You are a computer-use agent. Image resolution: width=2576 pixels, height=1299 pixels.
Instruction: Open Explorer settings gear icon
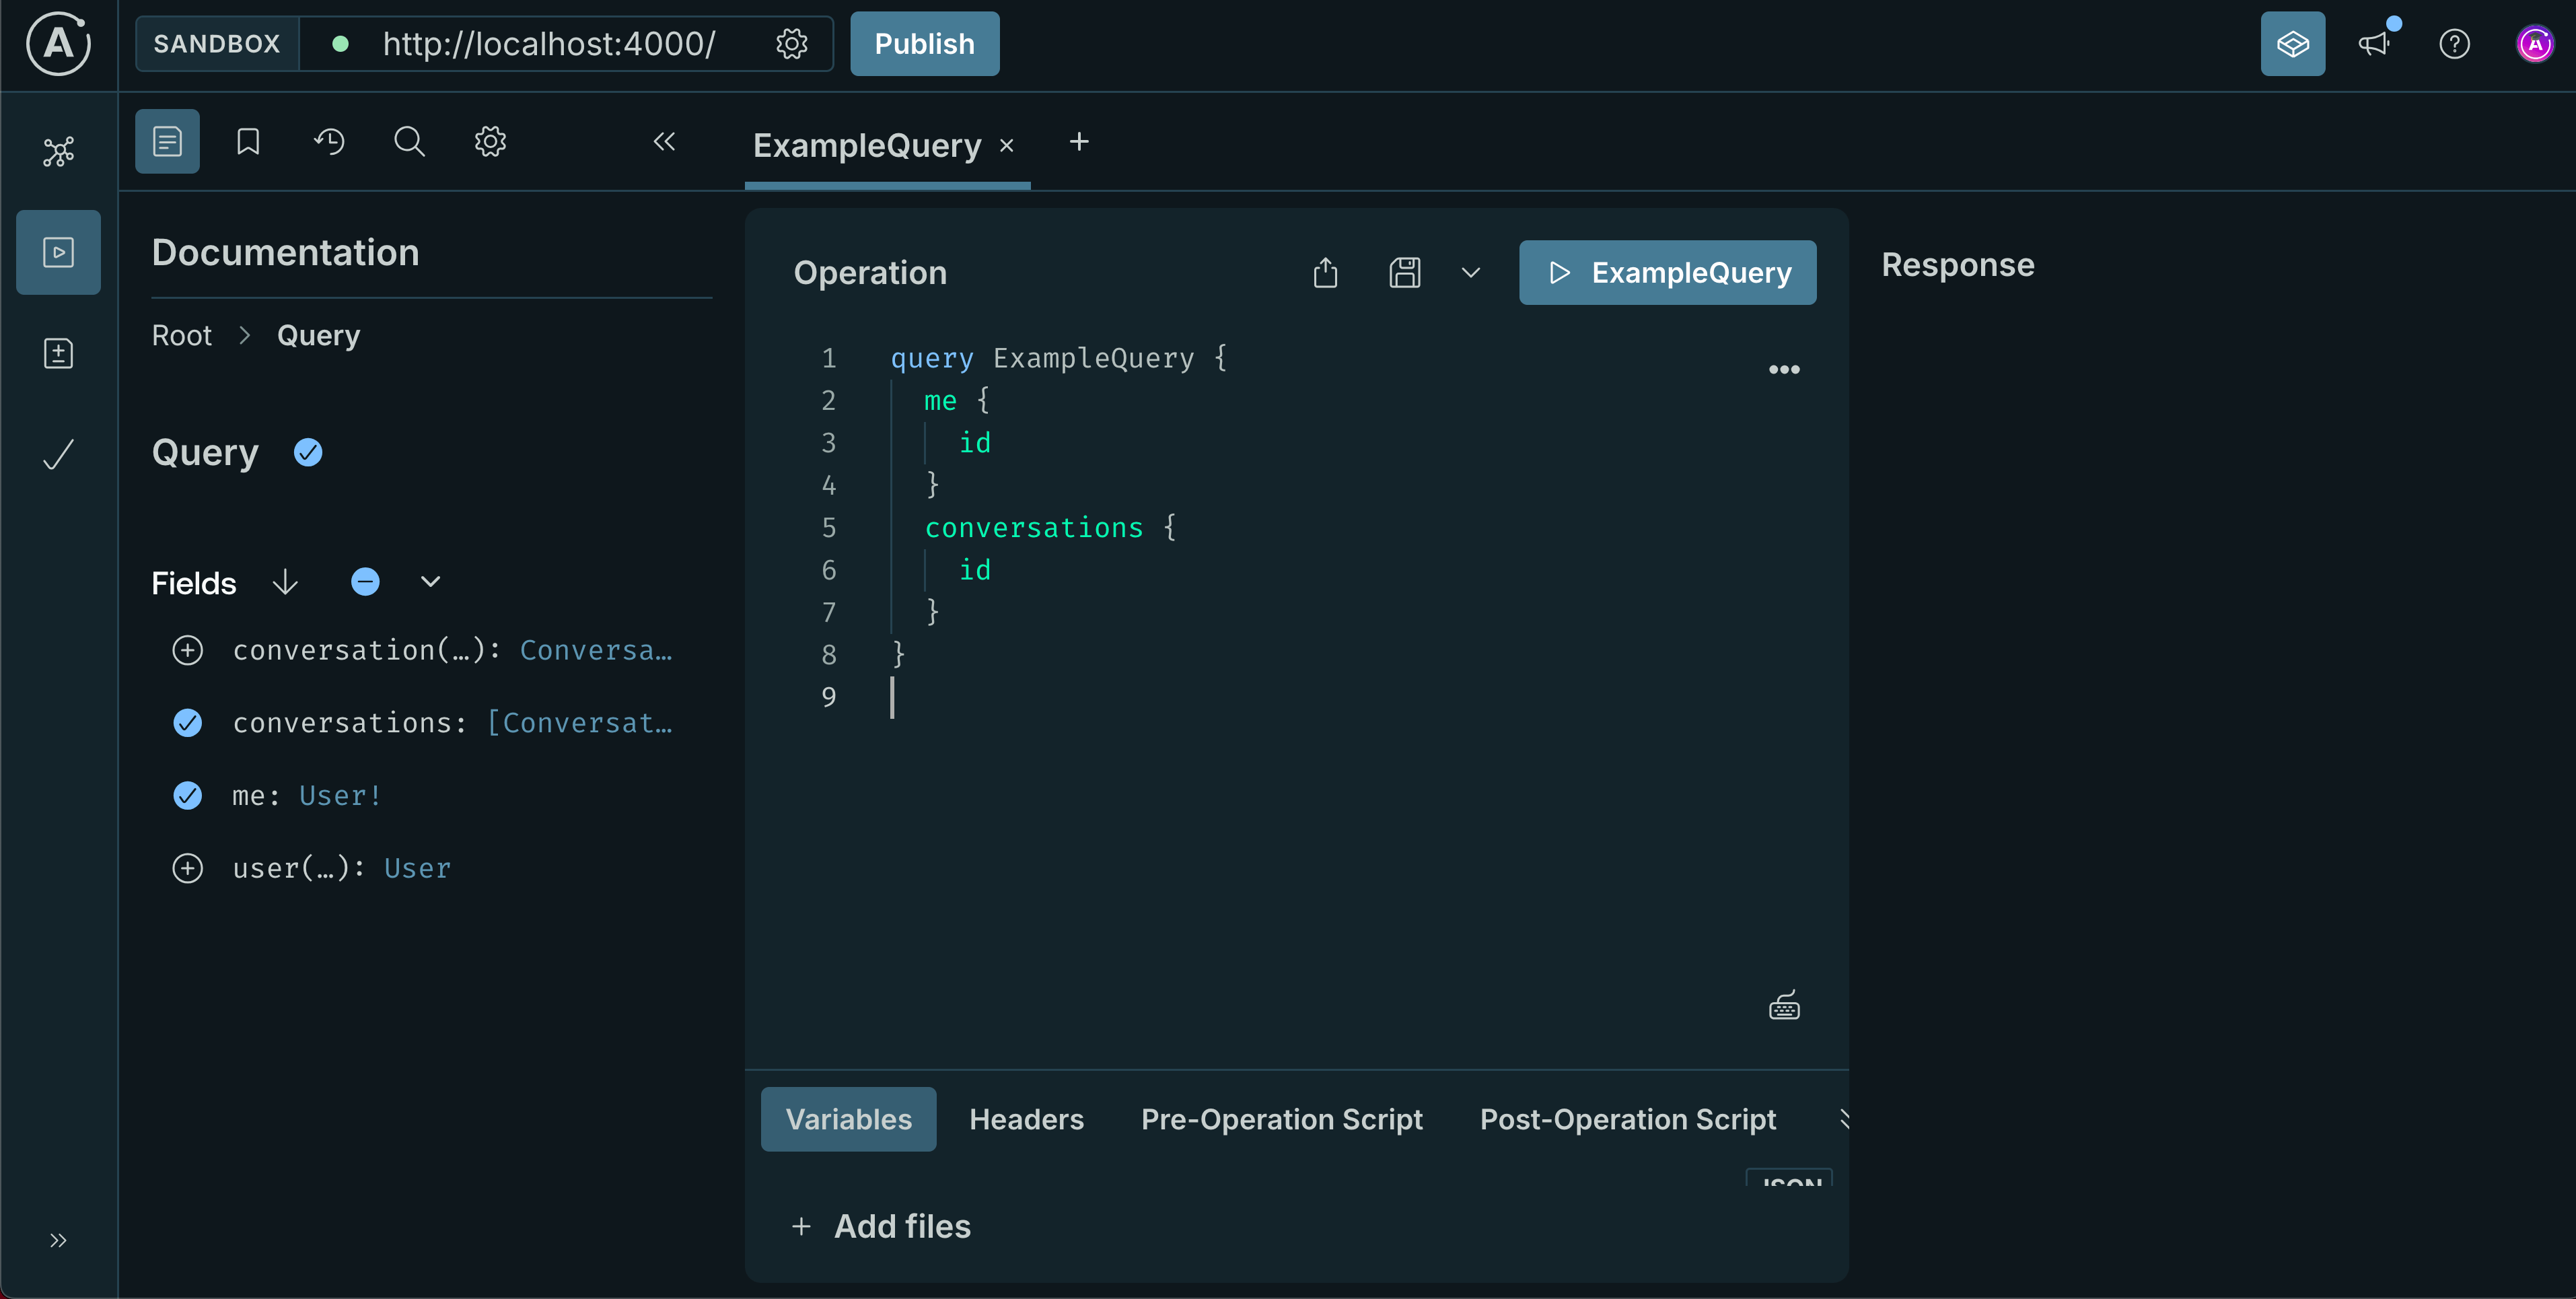489,141
